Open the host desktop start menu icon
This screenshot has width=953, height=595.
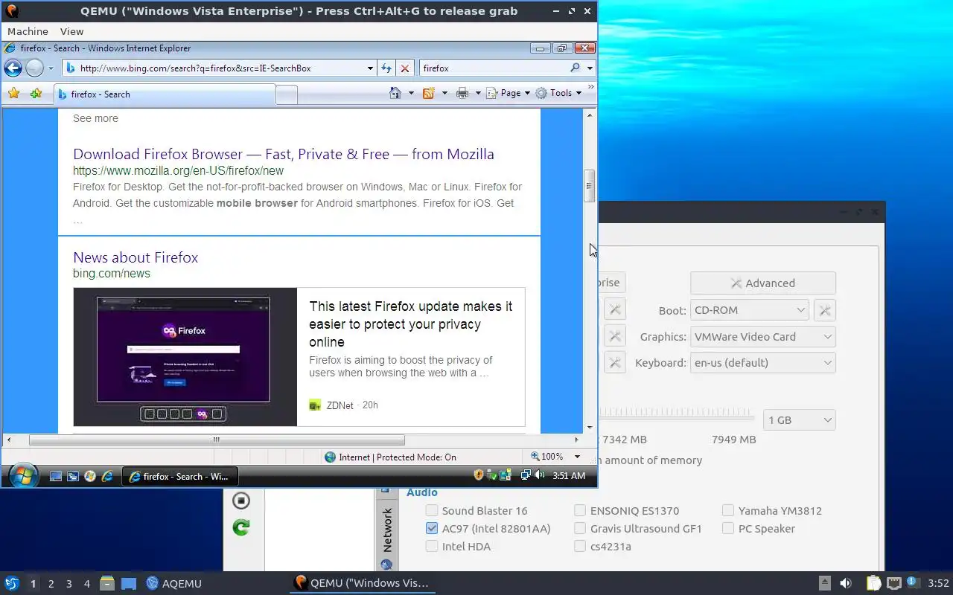coord(11,583)
